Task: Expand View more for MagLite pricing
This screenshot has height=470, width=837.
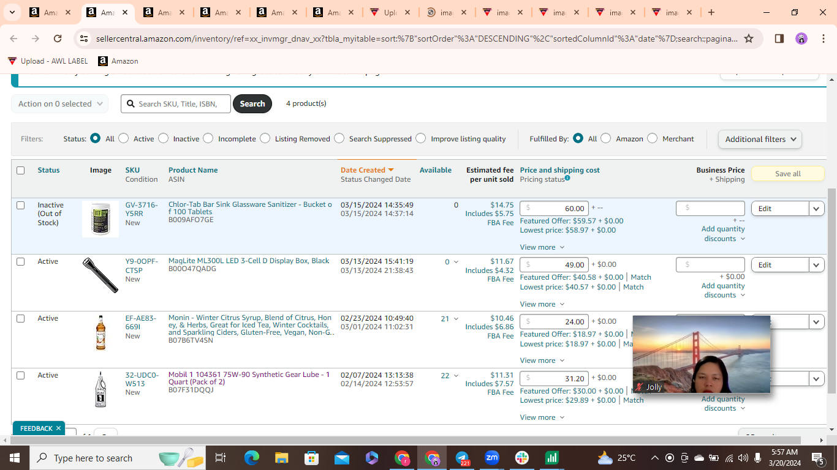Action: pyautogui.click(x=542, y=304)
